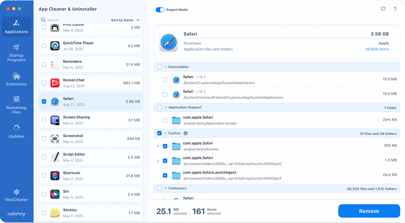
Task: Click the QuickTime Player app icon
Action: point(55,46)
